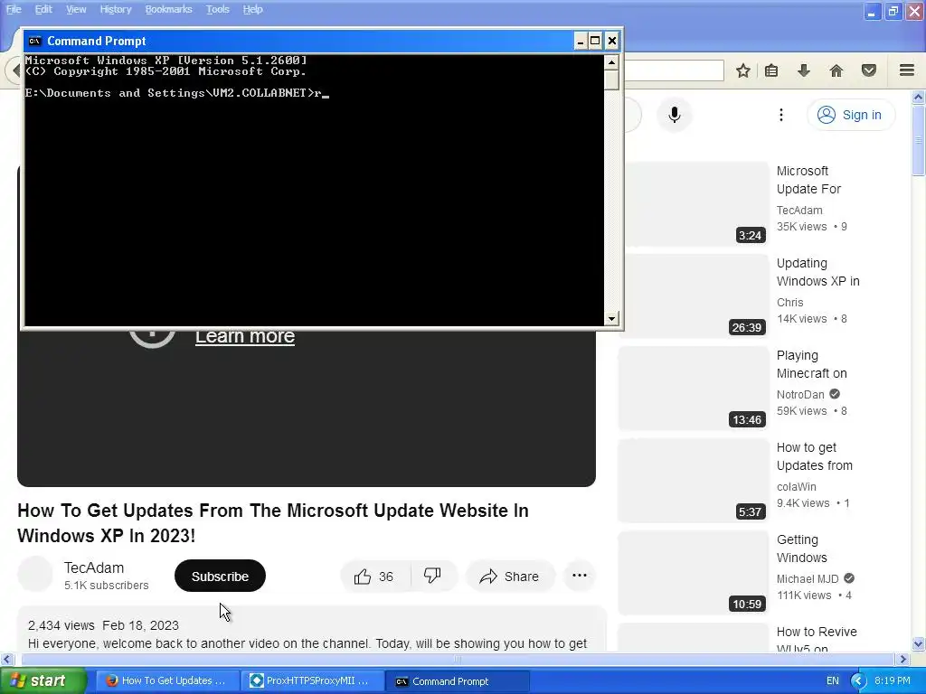Bookmark this page with the star icon
Screen dimensions: 926x694
coord(743,70)
